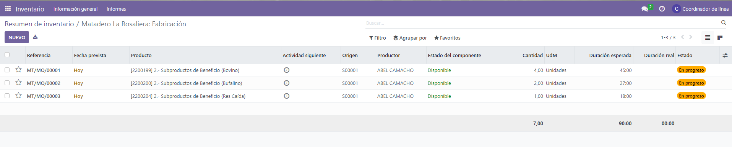This screenshot has width=732, height=147.
Task: Open the apps grid menu icon
Action: (x=8, y=8)
